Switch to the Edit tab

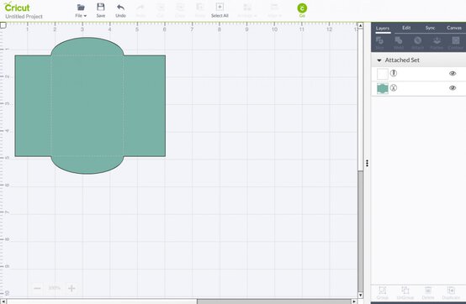pyautogui.click(x=406, y=28)
